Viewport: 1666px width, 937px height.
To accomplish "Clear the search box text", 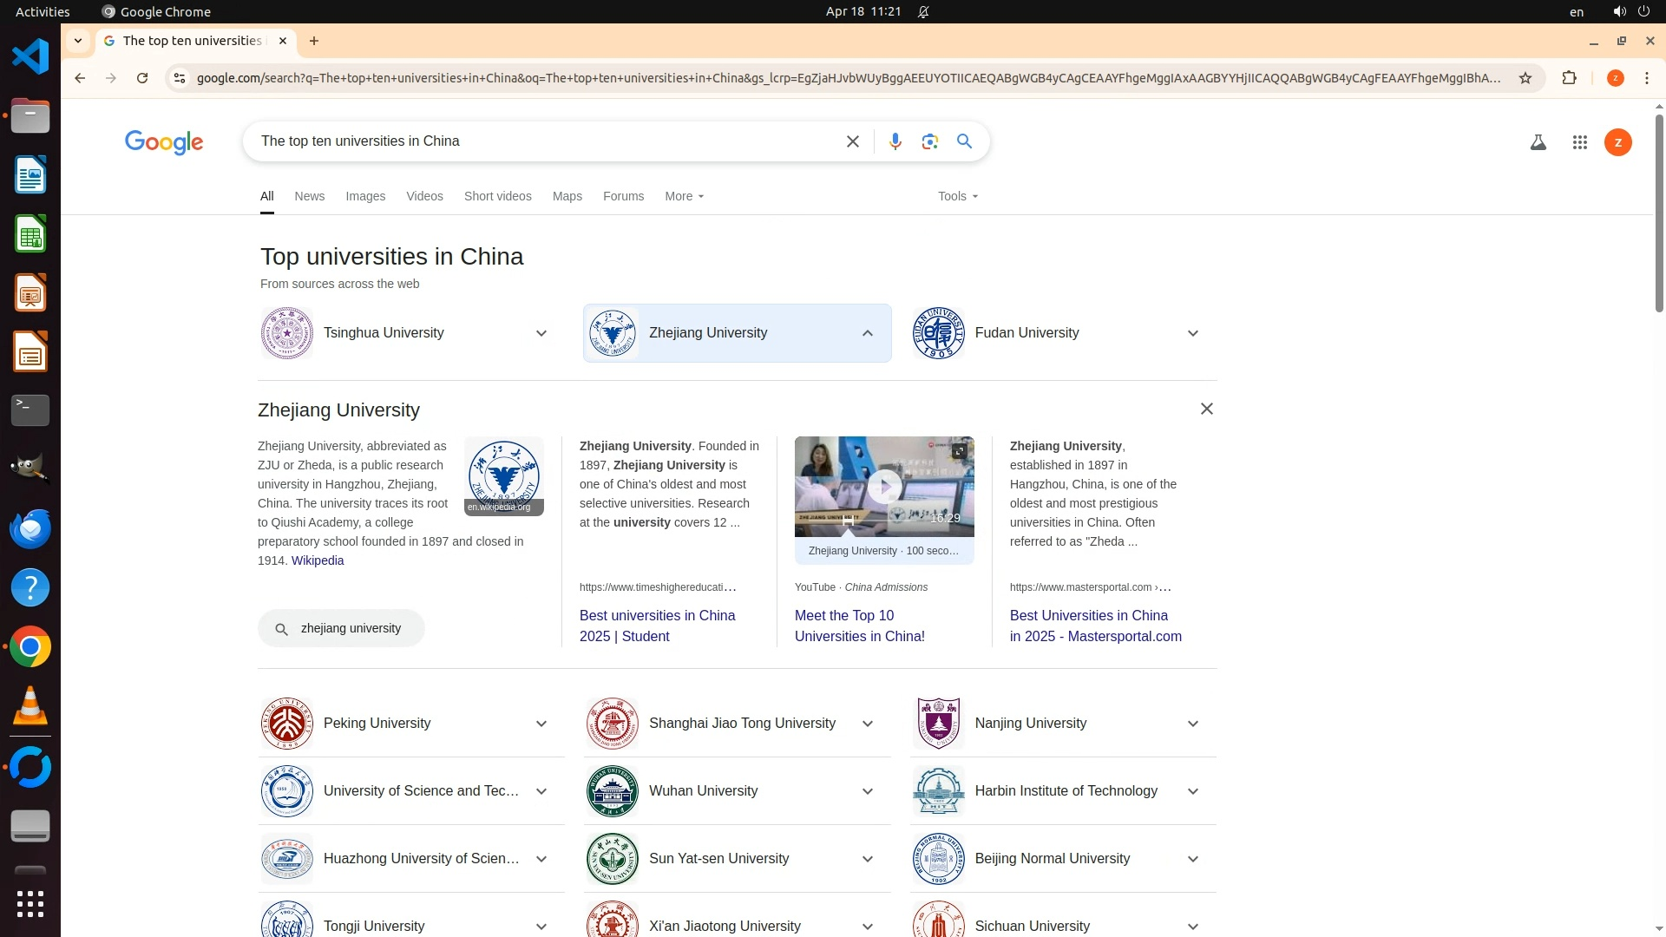I will [x=852, y=141].
